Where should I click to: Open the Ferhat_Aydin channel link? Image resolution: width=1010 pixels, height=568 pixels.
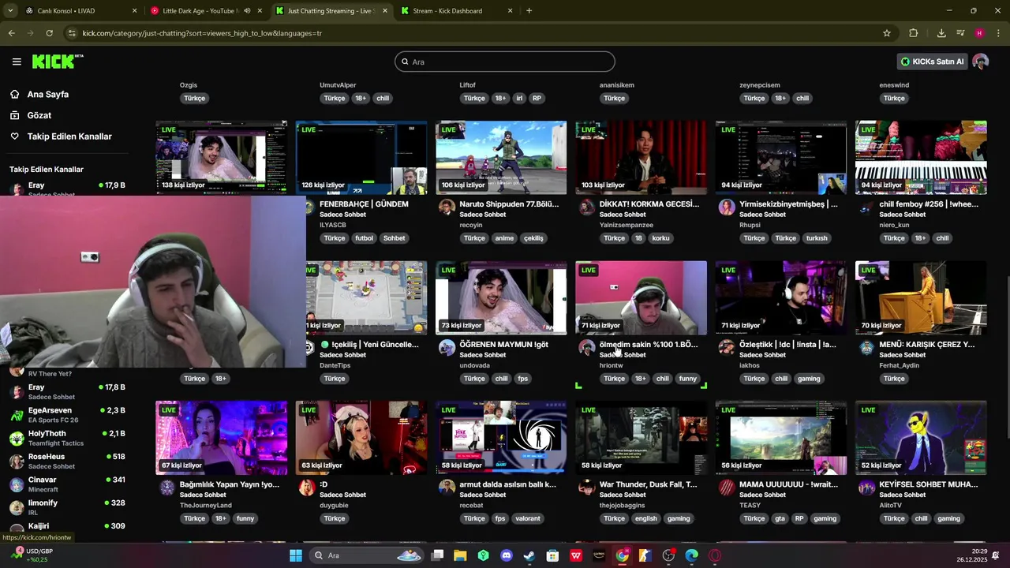click(899, 365)
